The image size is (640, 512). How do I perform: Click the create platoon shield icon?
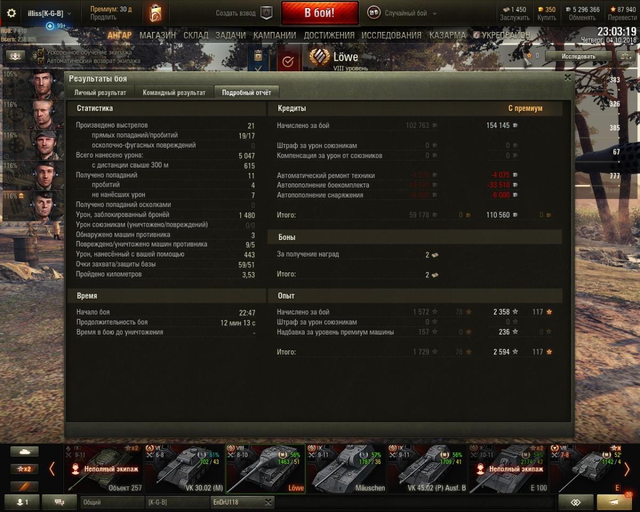coord(266,13)
